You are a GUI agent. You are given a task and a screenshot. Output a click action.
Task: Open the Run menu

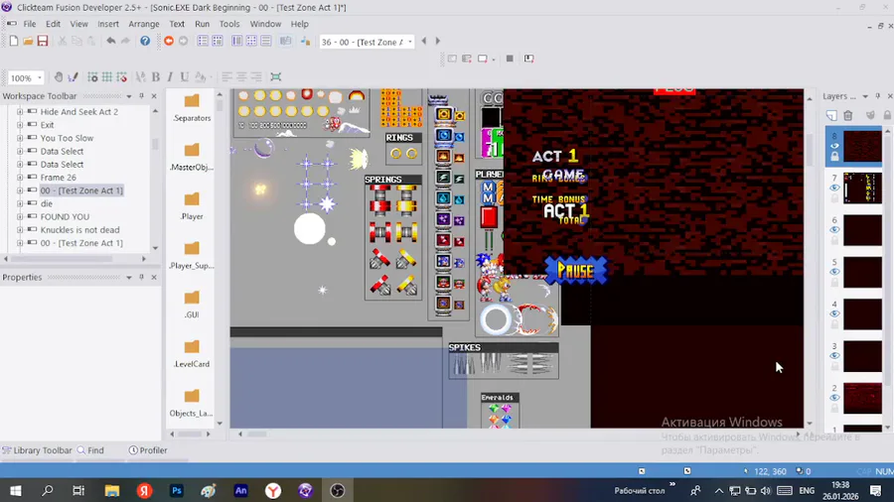point(202,24)
